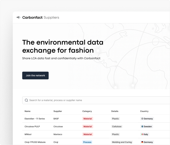Sort by the Details column header
This screenshot has width=170, height=145.
tap(115, 111)
